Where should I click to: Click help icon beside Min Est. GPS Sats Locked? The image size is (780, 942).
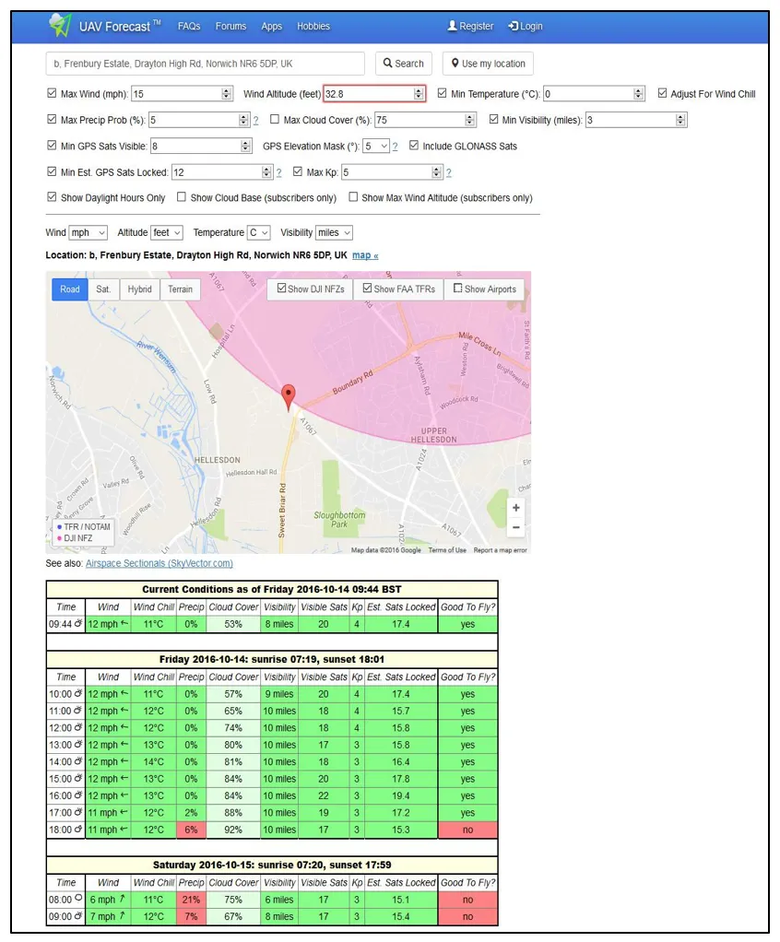click(278, 172)
